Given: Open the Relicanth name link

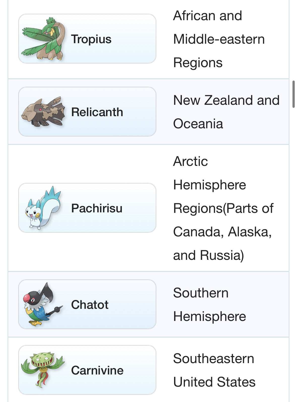Looking at the screenshot, I should click(x=97, y=112).
